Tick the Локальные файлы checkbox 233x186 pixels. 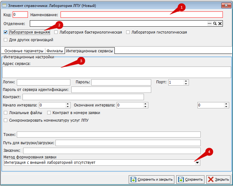(6, 113)
